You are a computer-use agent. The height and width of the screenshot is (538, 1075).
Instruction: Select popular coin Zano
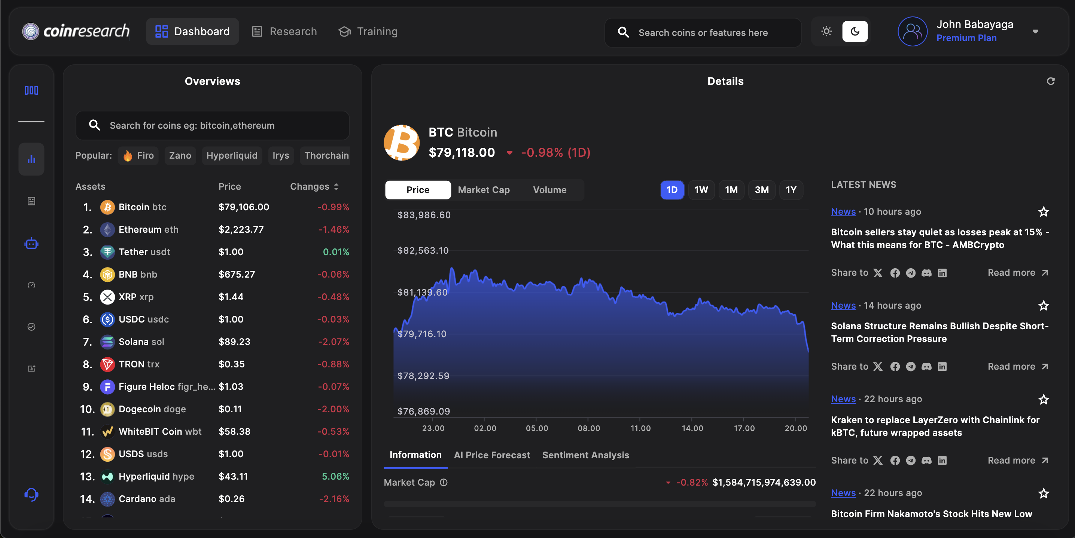(180, 156)
